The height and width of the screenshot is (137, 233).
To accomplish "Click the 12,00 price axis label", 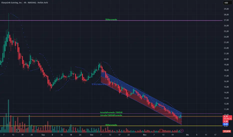I will (226, 104).
